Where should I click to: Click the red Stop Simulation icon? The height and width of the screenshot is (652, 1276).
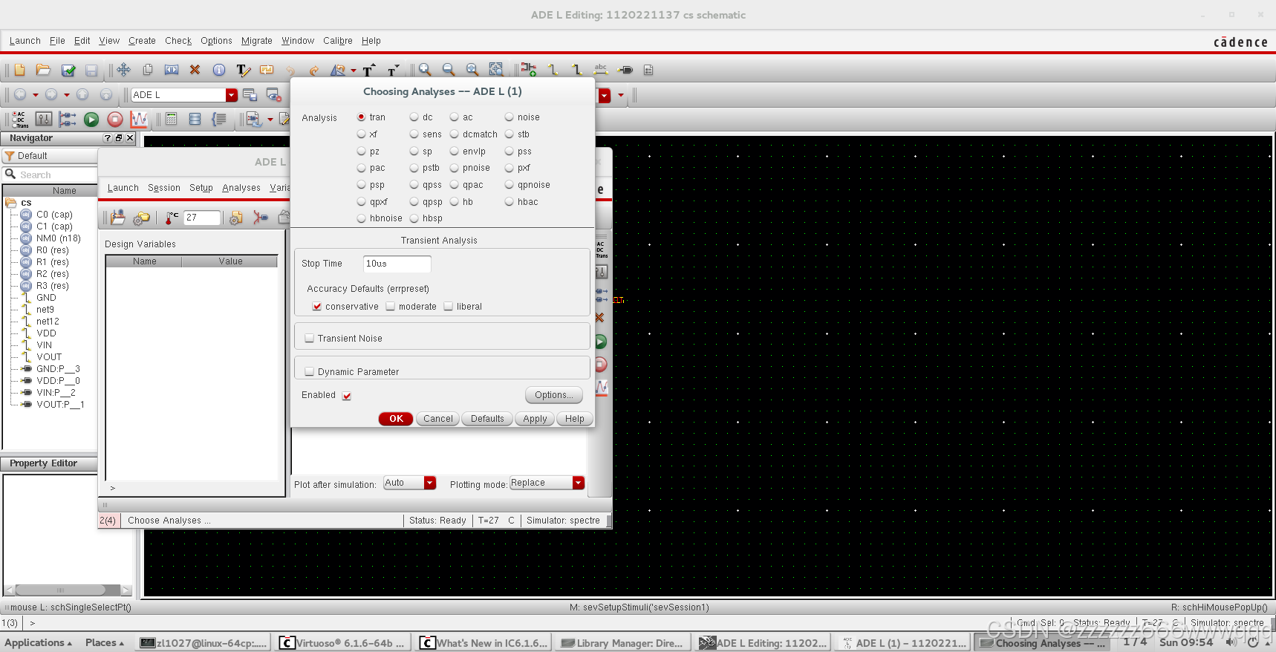click(x=115, y=119)
